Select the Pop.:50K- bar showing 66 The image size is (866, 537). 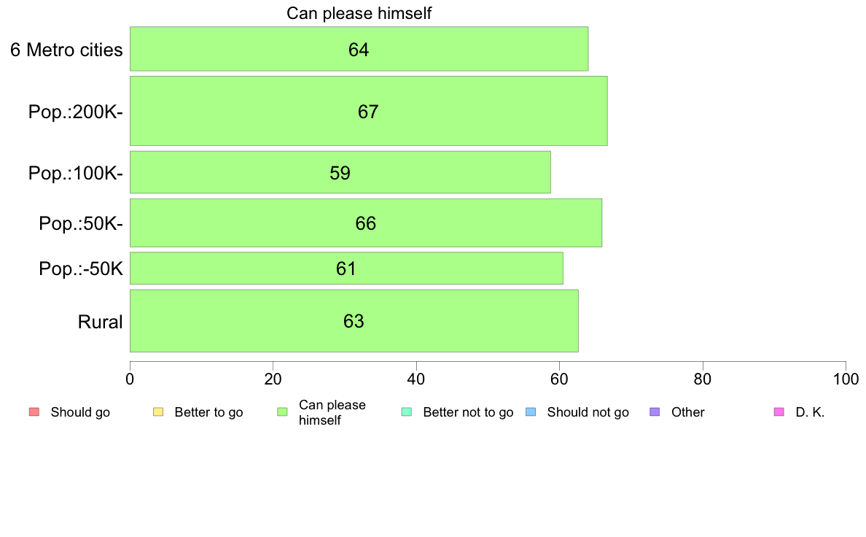(x=365, y=223)
